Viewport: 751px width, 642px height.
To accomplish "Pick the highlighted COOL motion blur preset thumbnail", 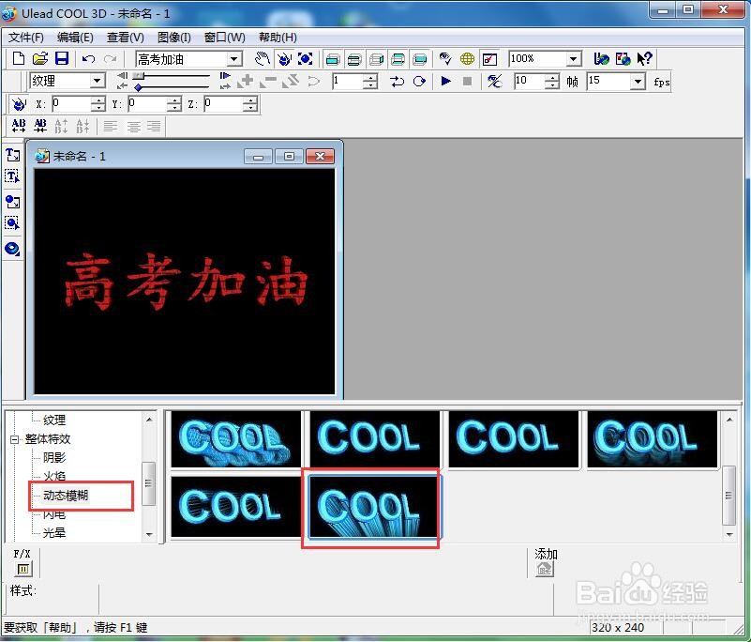I will click(373, 507).
